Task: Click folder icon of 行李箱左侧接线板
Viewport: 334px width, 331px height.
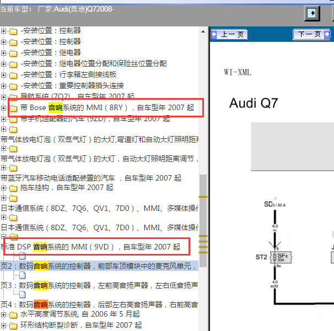Action: pyautogui.click(x=13, y=75)
